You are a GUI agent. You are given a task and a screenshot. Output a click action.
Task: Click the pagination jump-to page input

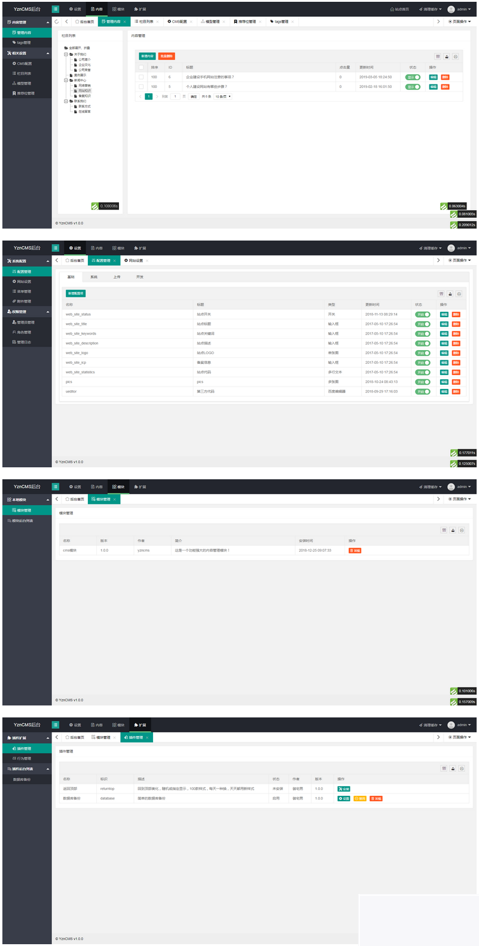(x=175, y=96)
